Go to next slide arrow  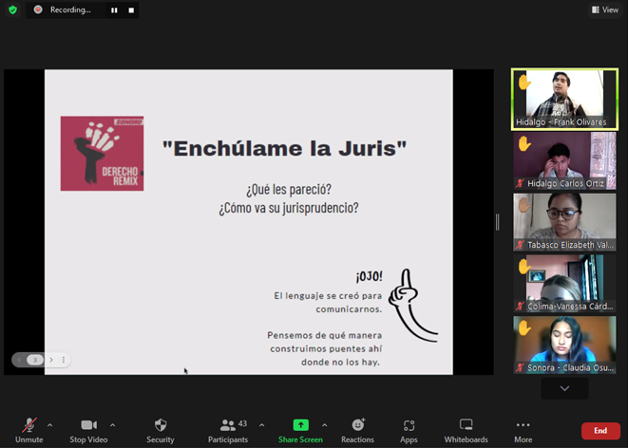coord(51,360)
